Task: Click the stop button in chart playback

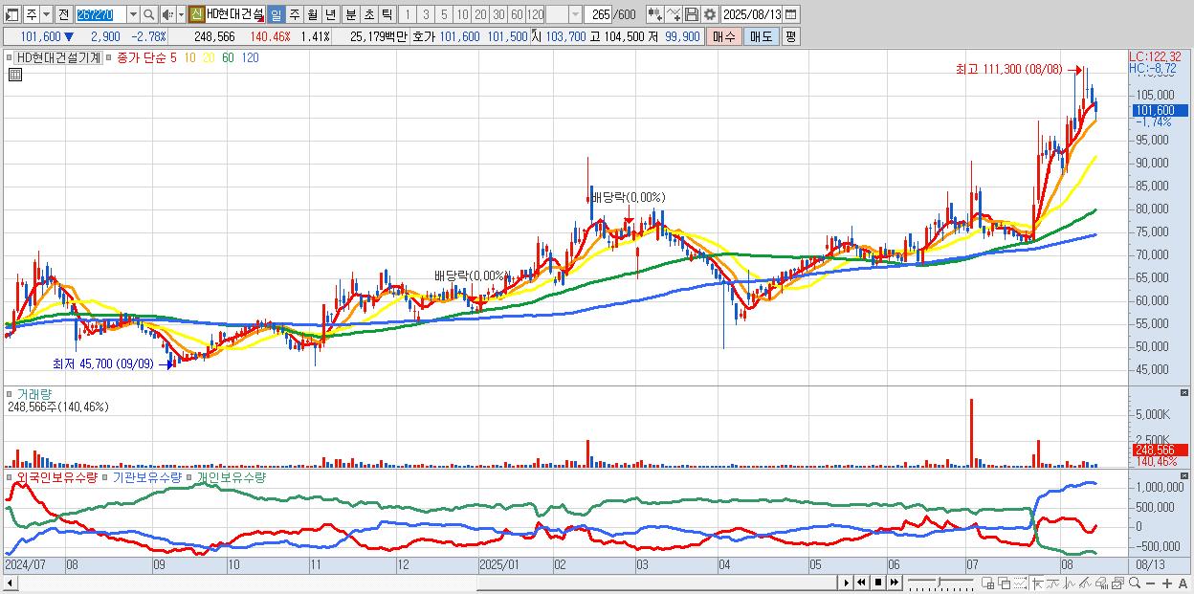Action: [x=877, y=583]
